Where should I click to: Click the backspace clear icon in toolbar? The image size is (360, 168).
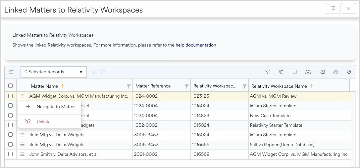point(322,72)
